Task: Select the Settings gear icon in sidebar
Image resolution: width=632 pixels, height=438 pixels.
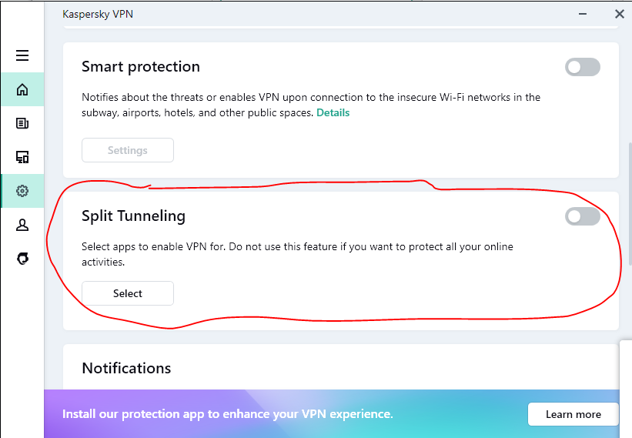Action: pos(22,191)
